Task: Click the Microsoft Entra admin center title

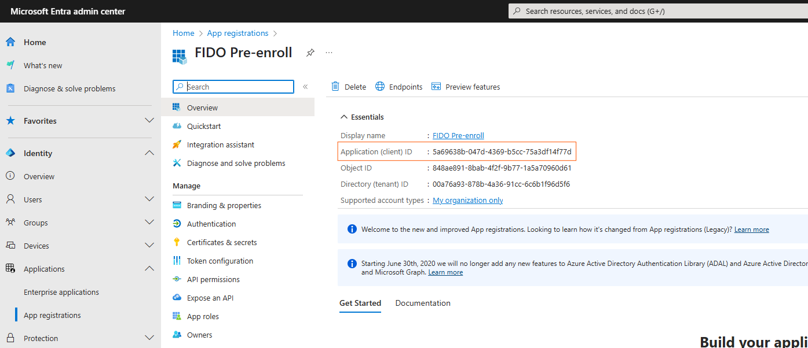Action: coord(68,12)
